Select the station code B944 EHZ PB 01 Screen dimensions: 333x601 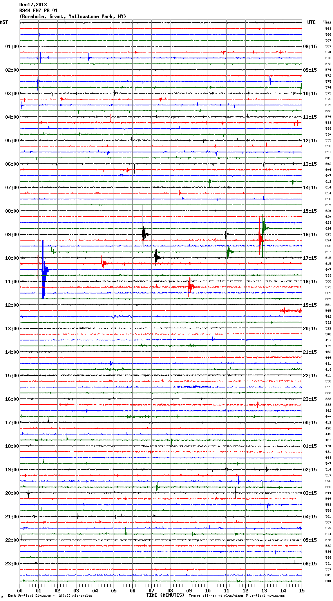click(x=38, y=11)
